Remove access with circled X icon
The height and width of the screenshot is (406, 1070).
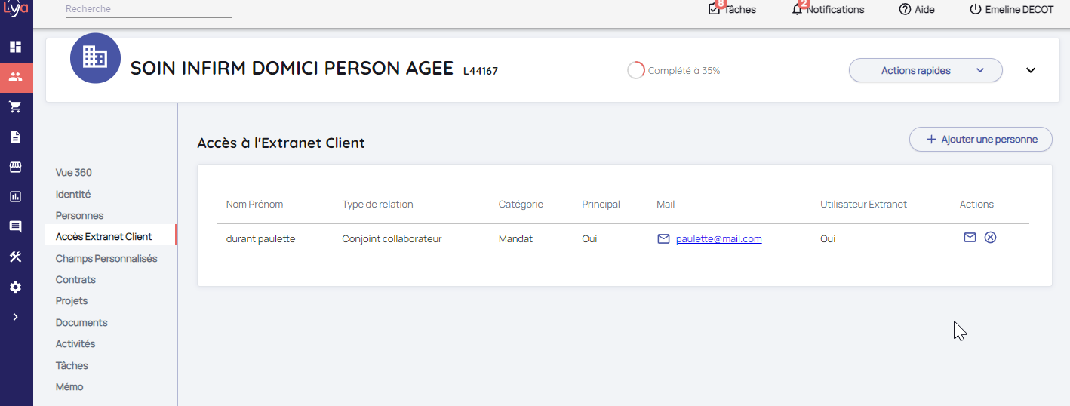coord(991,238)
